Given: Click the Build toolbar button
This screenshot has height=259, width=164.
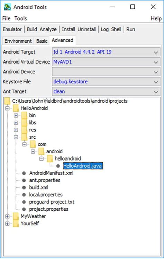Looking at the screenshot, I should (32, 30).
